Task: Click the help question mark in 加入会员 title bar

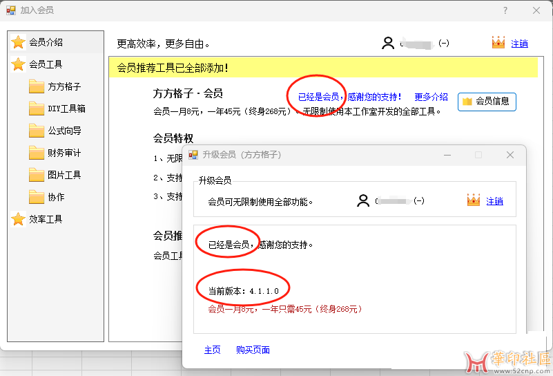Action: tap(505, 10)
